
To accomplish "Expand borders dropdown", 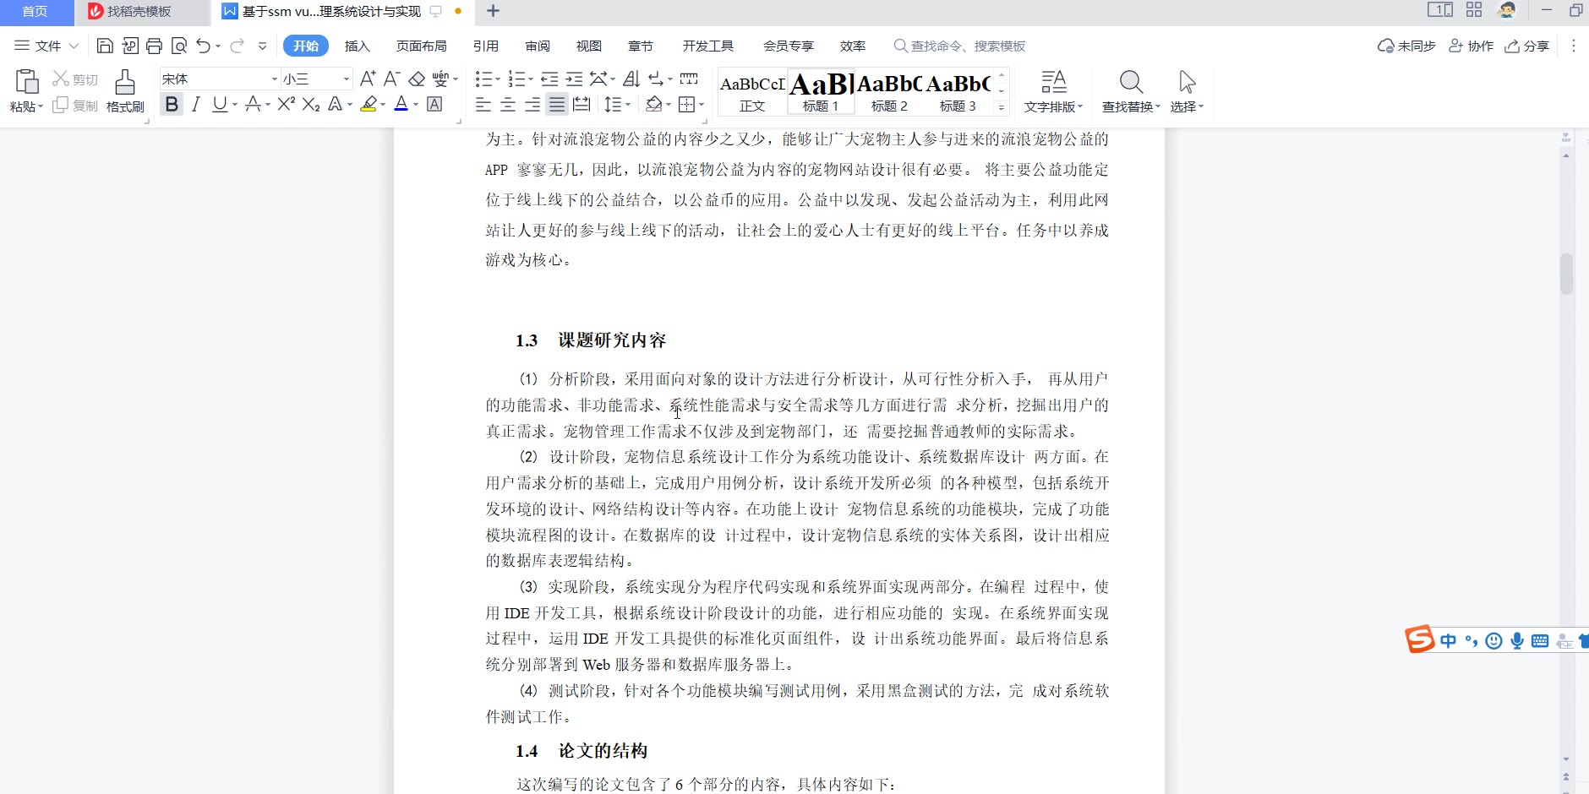I will [x=702, y=105].
